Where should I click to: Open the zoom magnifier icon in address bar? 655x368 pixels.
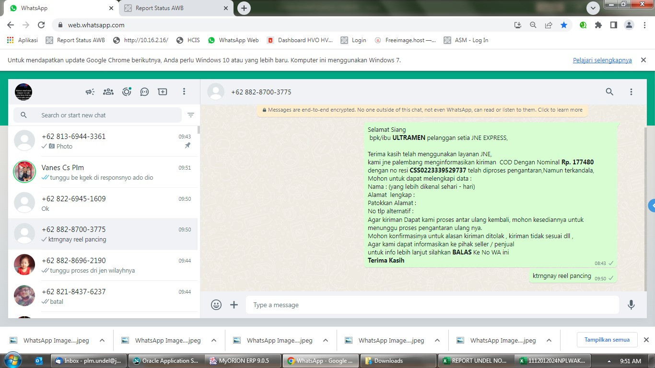click(x=533, y=25)
